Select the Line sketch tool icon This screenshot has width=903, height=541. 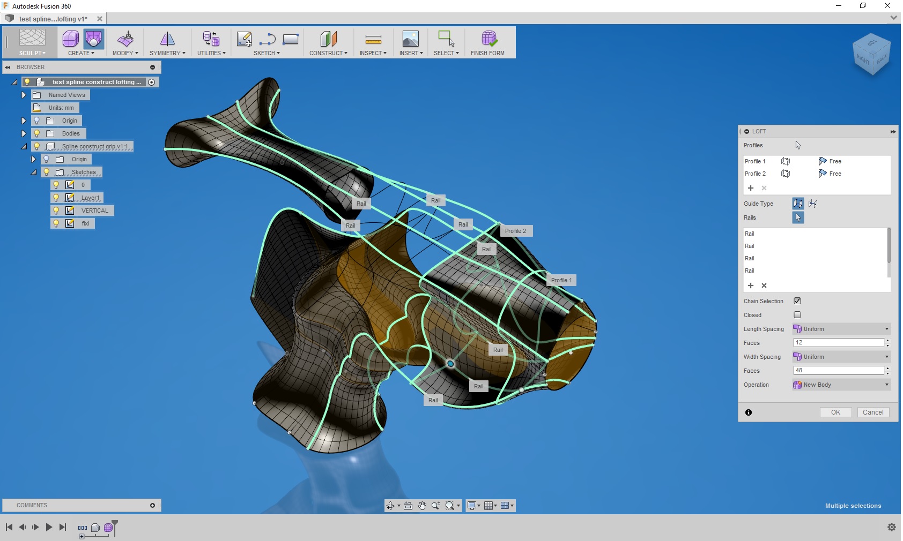[x=267, y=39]
